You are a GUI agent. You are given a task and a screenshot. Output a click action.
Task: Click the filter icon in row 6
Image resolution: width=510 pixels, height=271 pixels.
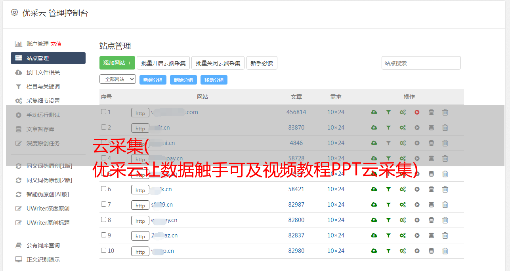coord(388,189)
